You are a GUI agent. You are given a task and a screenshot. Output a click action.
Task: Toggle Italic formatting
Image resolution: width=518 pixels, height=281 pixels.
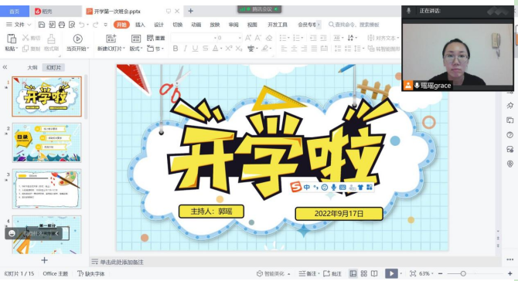186,49
